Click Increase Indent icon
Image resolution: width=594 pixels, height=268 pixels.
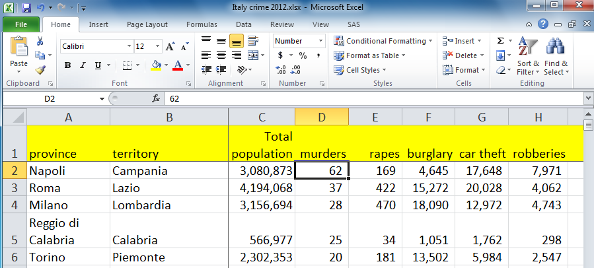click(221, 70)
